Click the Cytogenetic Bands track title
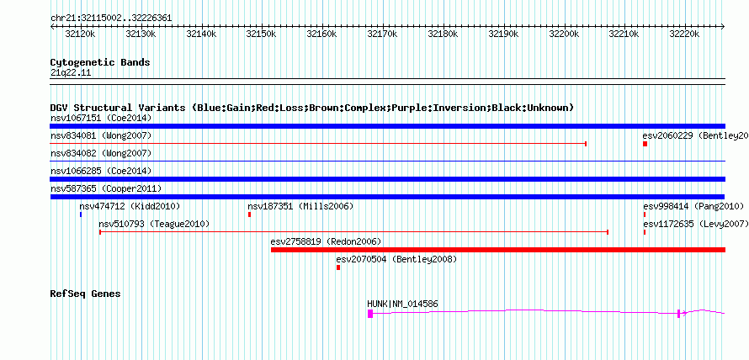Image resolution: width=749 pixels, height=360 pixels. 100,62
